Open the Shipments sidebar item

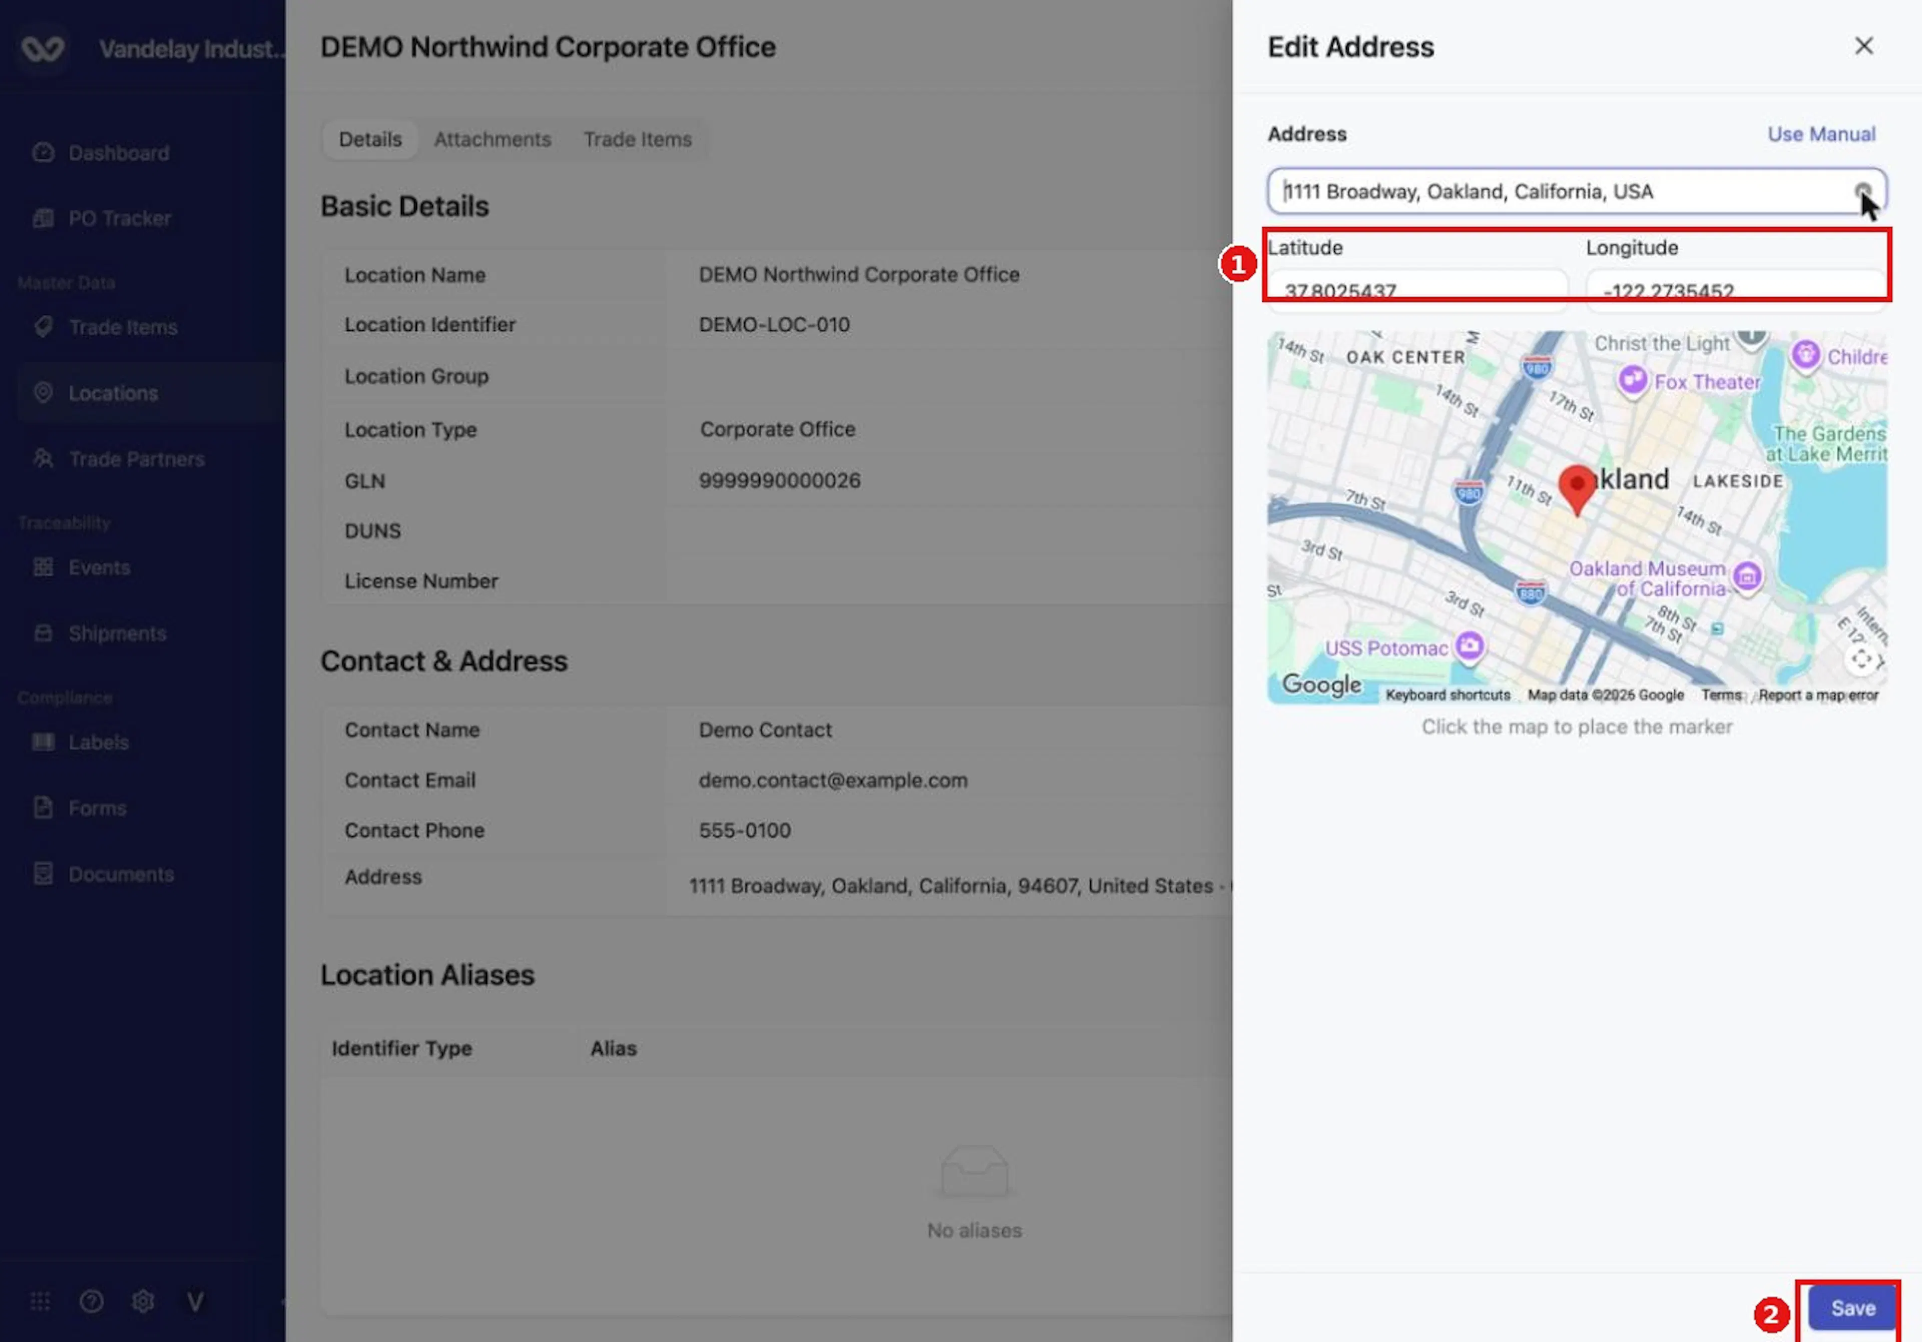click(117, 633)
